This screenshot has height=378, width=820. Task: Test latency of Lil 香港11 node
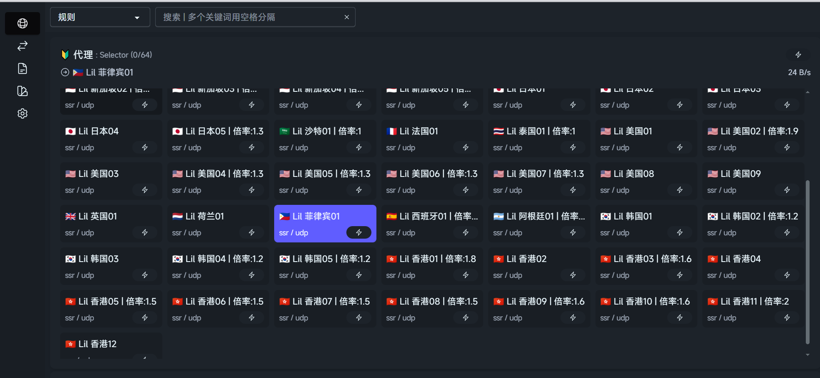pyautogui.click(x=787, y=318)
